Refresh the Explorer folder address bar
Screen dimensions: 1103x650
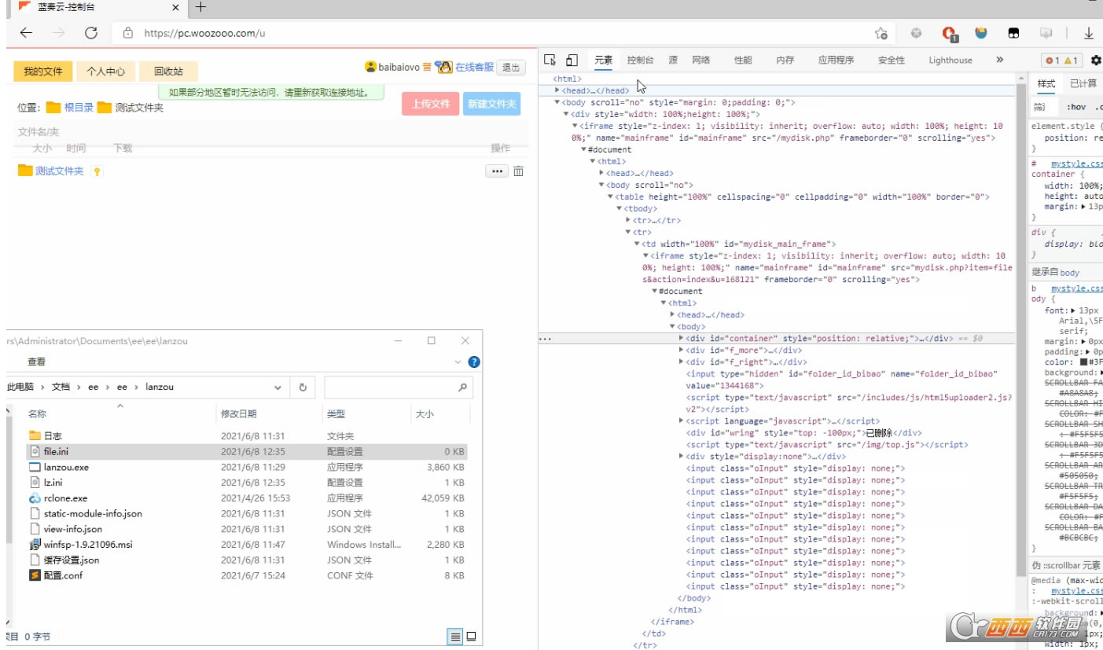302,387
